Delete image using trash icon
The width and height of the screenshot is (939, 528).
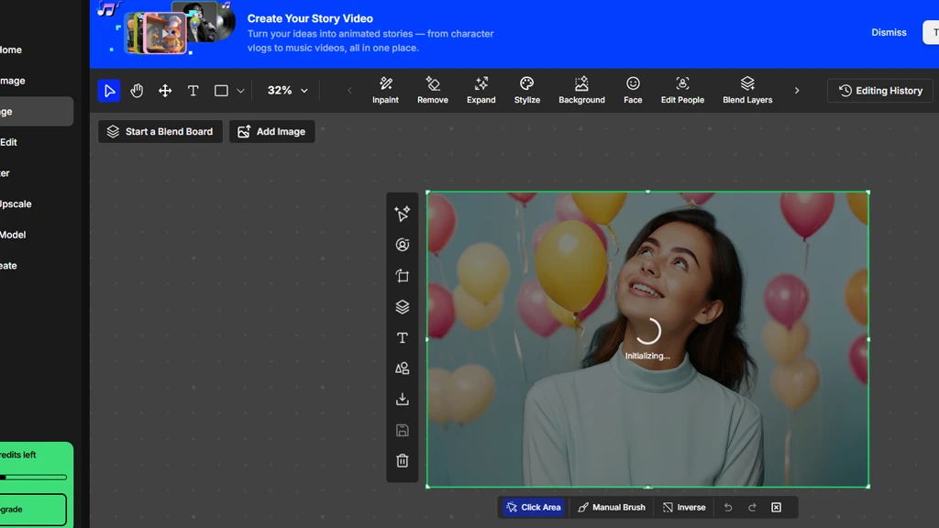(x=402, y=461)
